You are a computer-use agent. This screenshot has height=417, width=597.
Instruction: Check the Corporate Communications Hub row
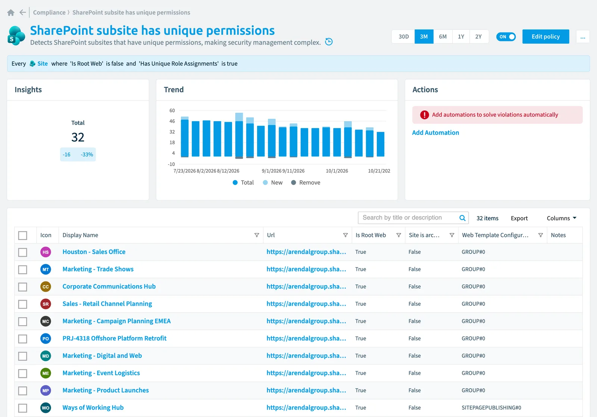tap(23, 287)
